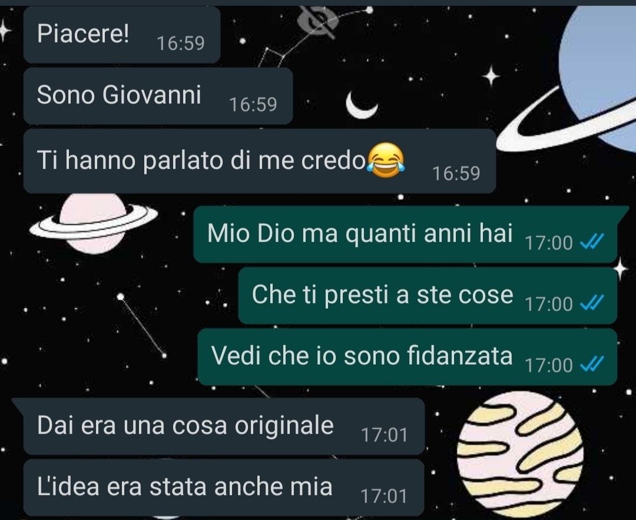Click the 16:59 timestamp on 'Sono Giovanni'

click(253, 105)
